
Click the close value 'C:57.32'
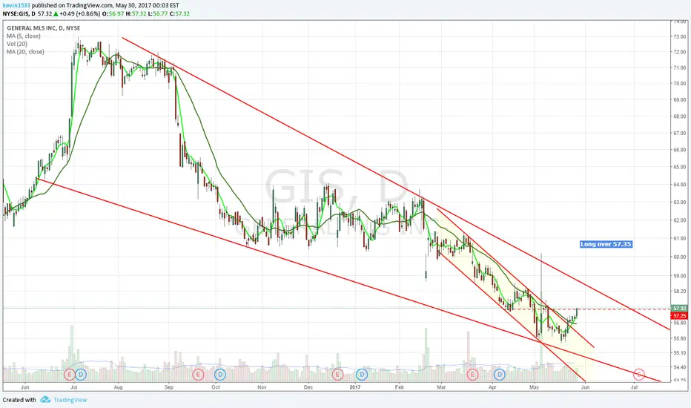[179, 13]
